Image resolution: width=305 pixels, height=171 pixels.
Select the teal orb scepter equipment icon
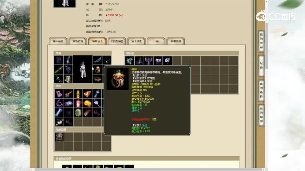59,79
